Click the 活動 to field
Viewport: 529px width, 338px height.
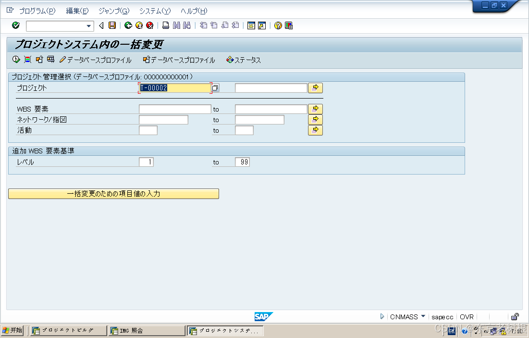[x=244, y=130]
